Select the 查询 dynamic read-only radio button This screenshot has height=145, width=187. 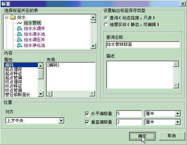[106, 18]
